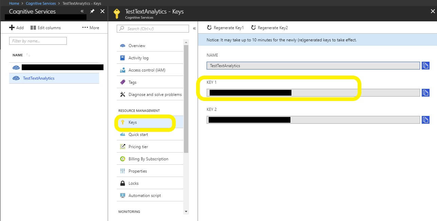Copy the KEY 2 value to clipboard
Viewport: 437px width, 221px height.
coord(425,120)
